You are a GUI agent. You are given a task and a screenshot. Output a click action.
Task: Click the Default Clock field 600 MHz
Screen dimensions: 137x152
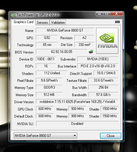pos(45,116)
